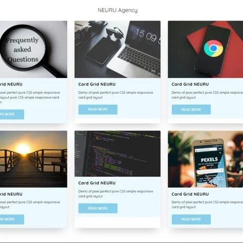Click the Chrome logo on the phone screen
This screenshot has width=243, height=243.
pyautogui.click(x=213, y=48)
